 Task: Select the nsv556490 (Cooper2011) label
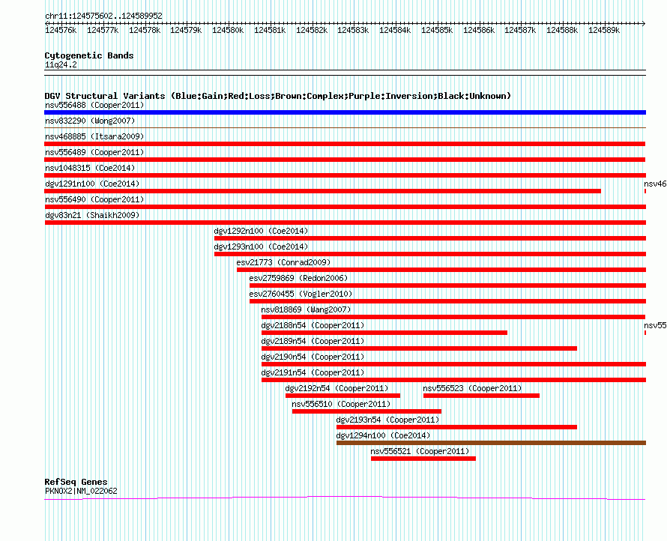94,199
